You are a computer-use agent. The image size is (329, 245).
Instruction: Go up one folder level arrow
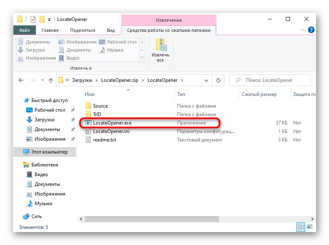click(50, 80)
